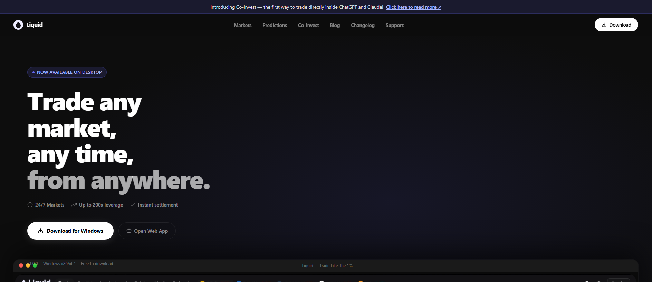Click Download for Windows
The image size is (652, 282).
[x=70, y=231]
